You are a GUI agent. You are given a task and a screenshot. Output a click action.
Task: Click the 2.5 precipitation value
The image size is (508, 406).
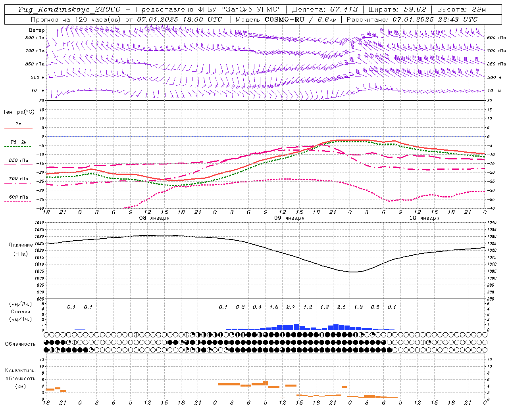pyautogui.click(x=341, y=307)
